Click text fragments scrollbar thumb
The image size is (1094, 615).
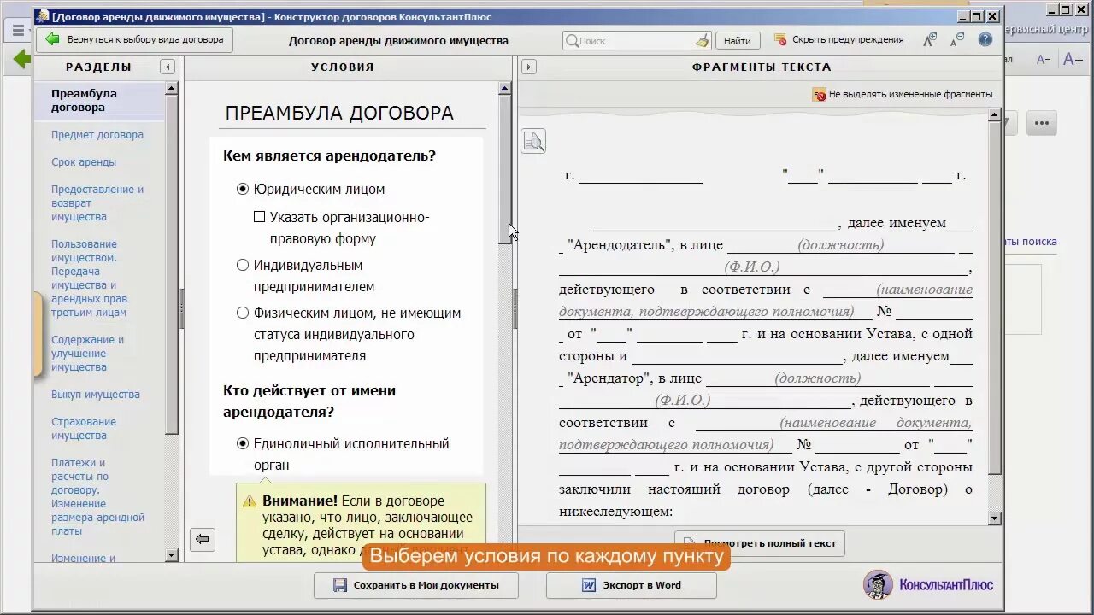(994, 298)
